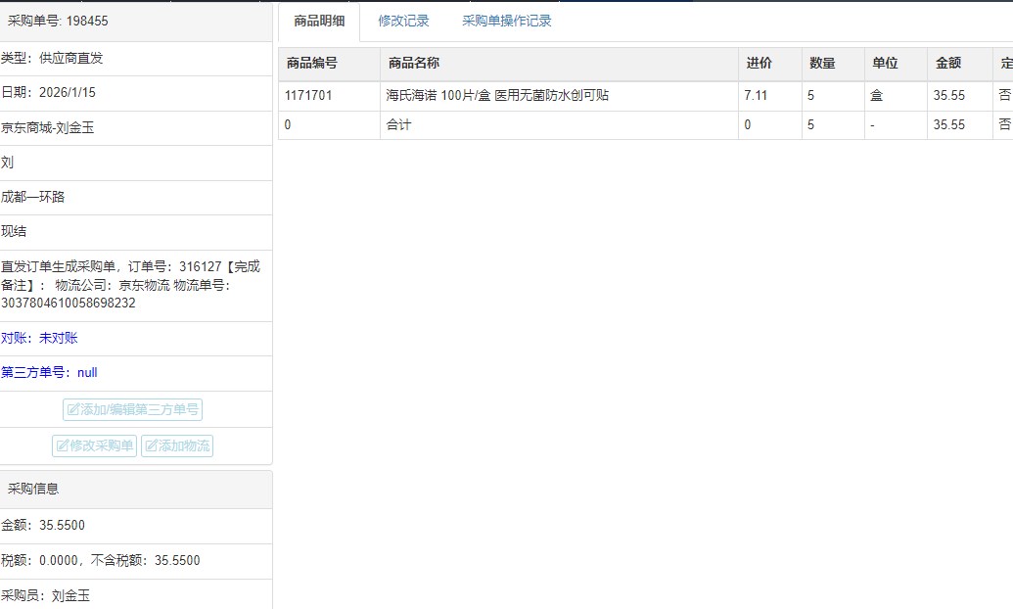Click the 数量 column header
The width and height of the screenshot is (1013, 609).
[822, 63]
